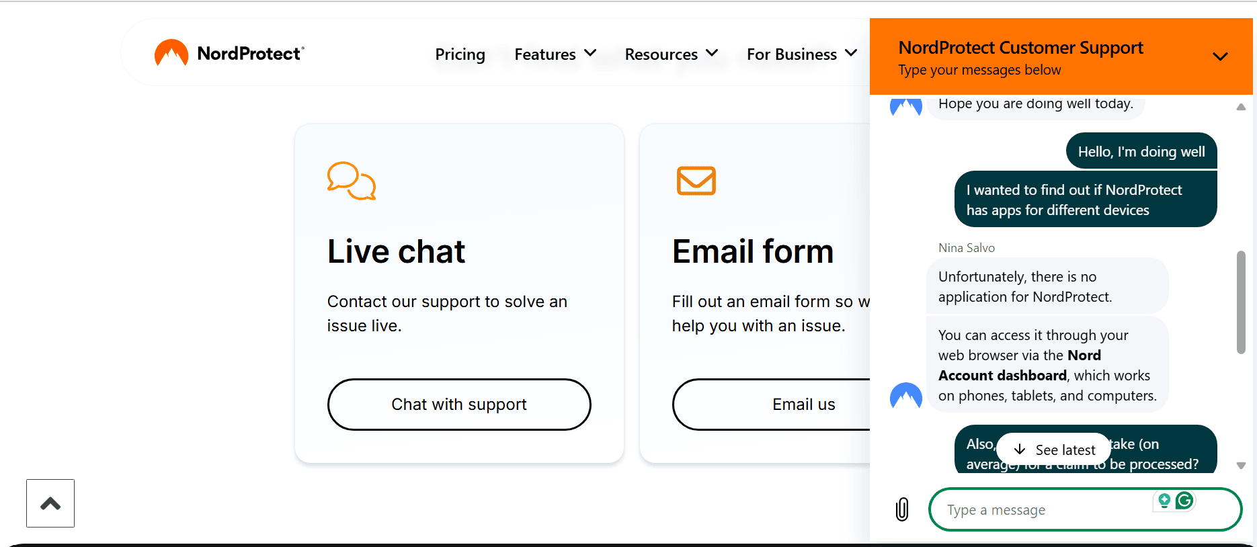Jump to newest with See latest
Image resolution: width=1257 pixels, height=547 pixels.
1054,450
